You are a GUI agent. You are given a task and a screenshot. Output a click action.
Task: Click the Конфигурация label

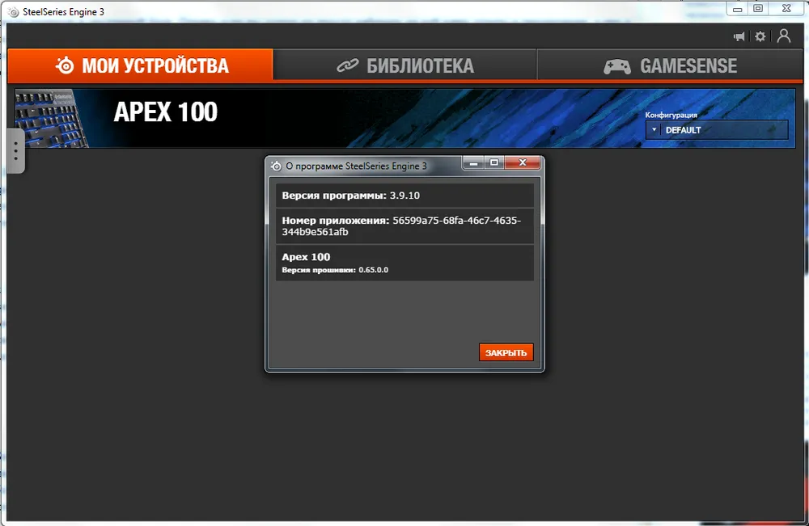(x=671, y=115)
